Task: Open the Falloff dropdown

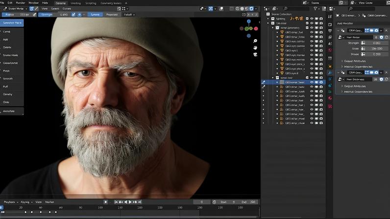Action: tap(129, 15)
